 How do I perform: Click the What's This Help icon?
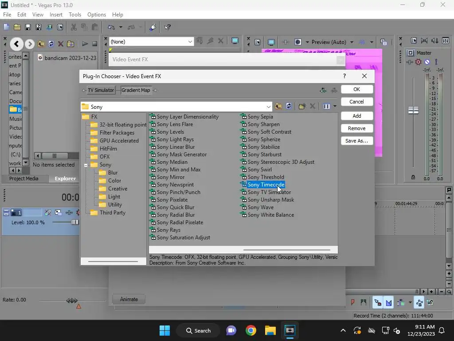click(x=167, y=27)
